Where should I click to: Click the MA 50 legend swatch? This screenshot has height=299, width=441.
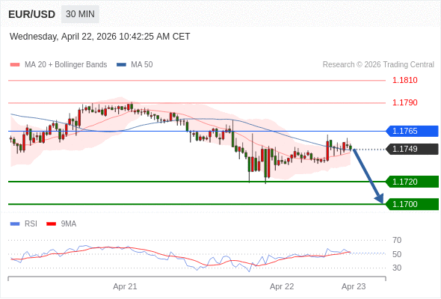point(121,65)
